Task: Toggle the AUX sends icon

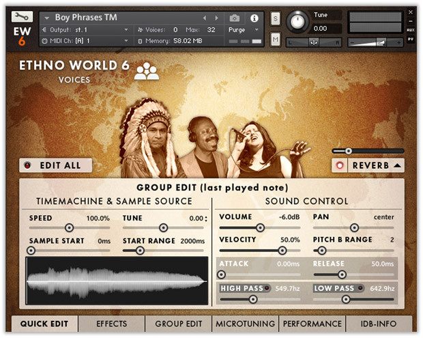Action: tap(411, 30)
